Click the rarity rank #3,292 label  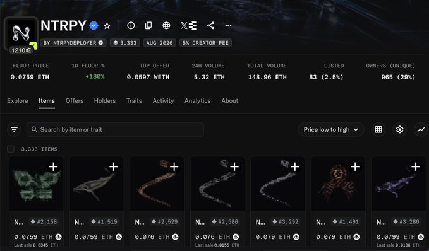[286, 222]
